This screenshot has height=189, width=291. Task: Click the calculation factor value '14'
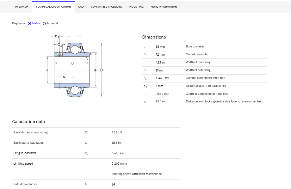pos(113,184)
